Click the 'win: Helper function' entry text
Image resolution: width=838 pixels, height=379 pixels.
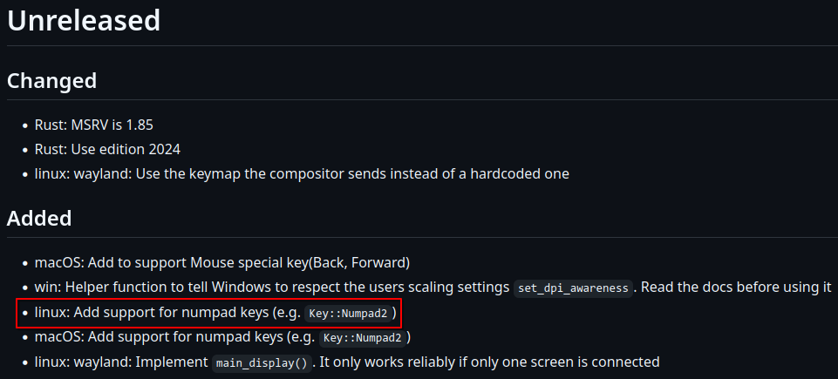pyautogui.click(x=271, y=288)
